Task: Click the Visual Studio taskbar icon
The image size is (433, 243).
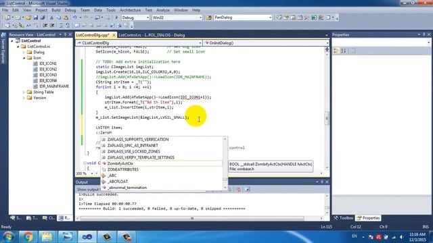Action: 87,237
